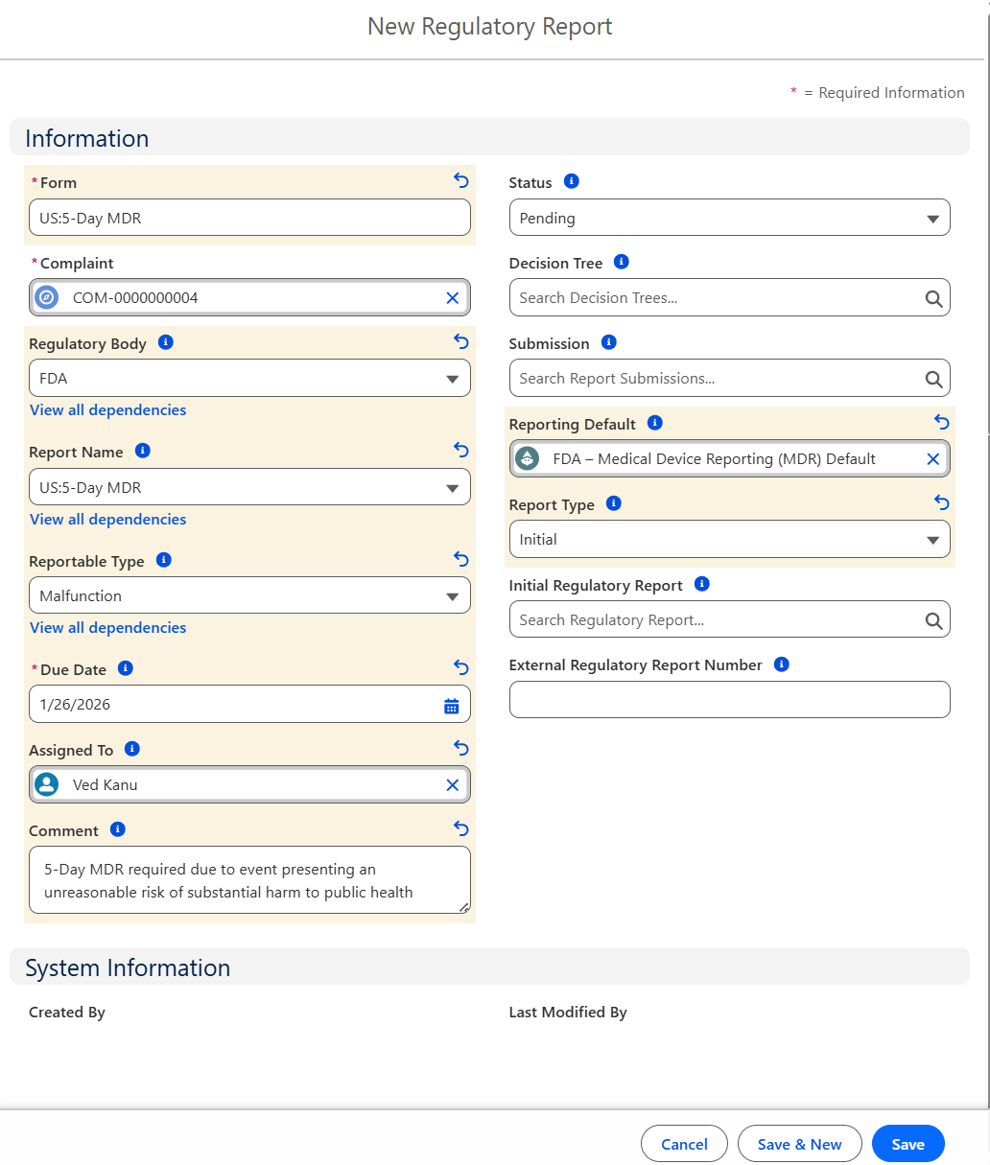Clear the Reporting Default selection
This screenshot has width=990, height=1165.
point(932,459)
